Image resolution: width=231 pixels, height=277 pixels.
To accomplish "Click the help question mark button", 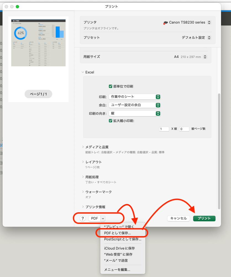I will tap(83, 218).
